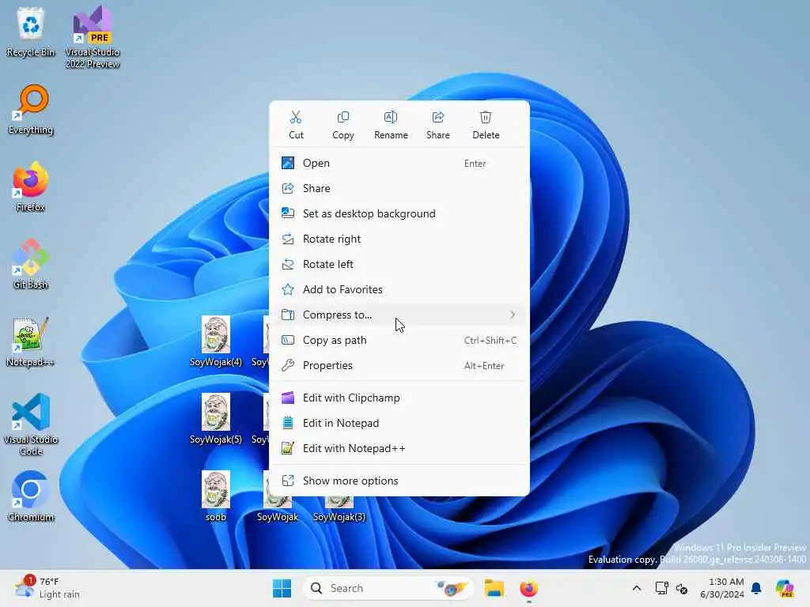Open File Explorer from the taskbar

pos(494,588)
